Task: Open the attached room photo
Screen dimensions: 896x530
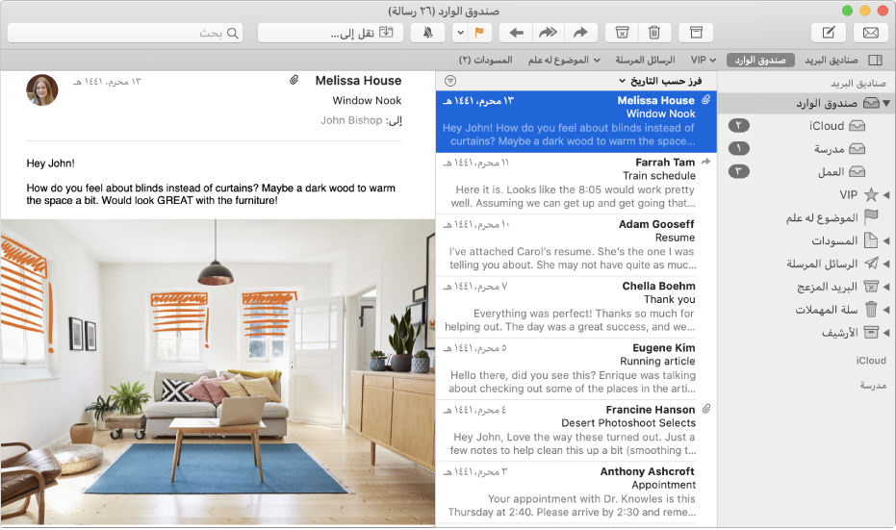Action: pos(218,372)
